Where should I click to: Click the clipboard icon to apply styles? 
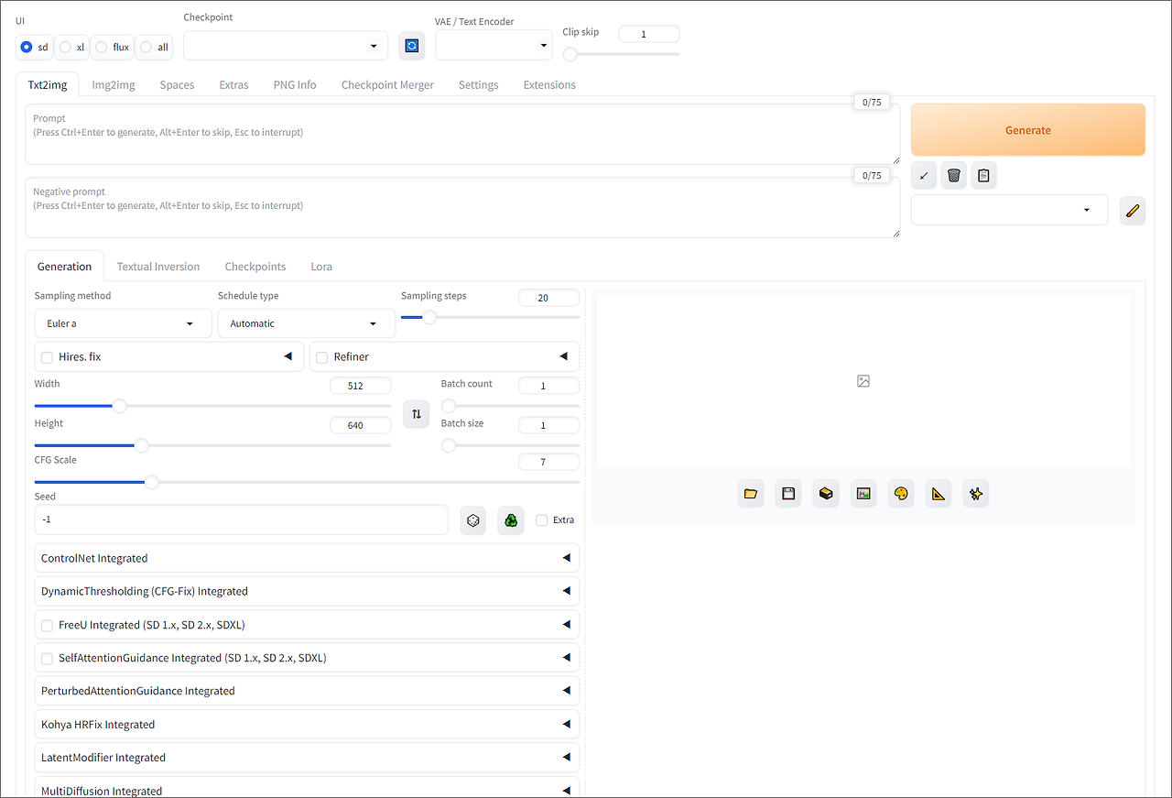point(983,175)
